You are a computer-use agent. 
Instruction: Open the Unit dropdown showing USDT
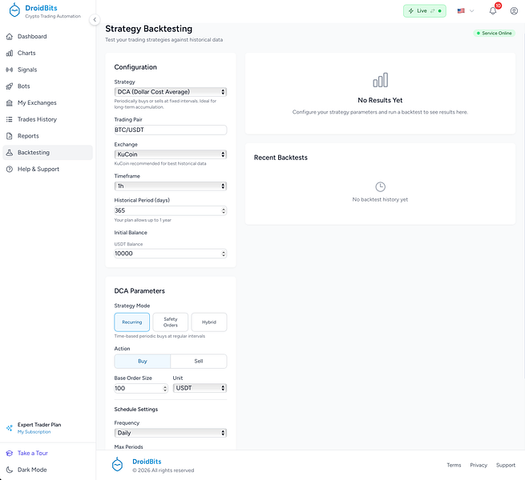(x=200, y=388)
